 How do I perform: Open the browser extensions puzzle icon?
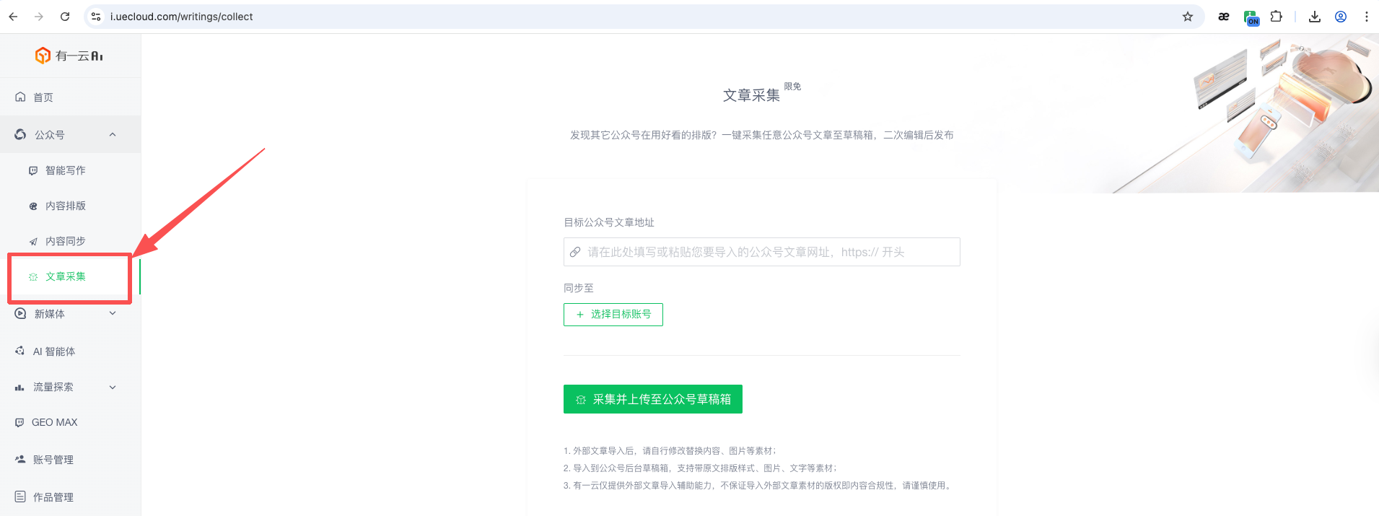coord(1276,17)
